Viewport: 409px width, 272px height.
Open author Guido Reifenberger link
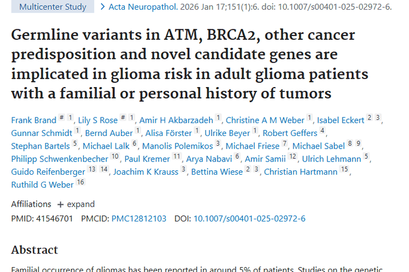(48, 172)
